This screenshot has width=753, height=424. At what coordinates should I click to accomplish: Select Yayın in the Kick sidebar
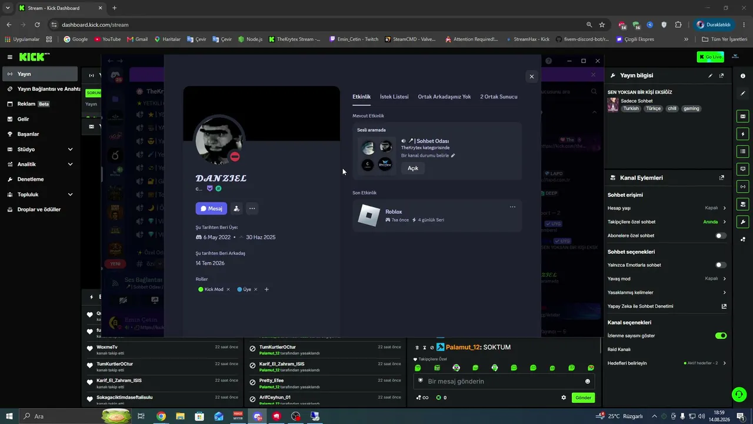point(40,74)
